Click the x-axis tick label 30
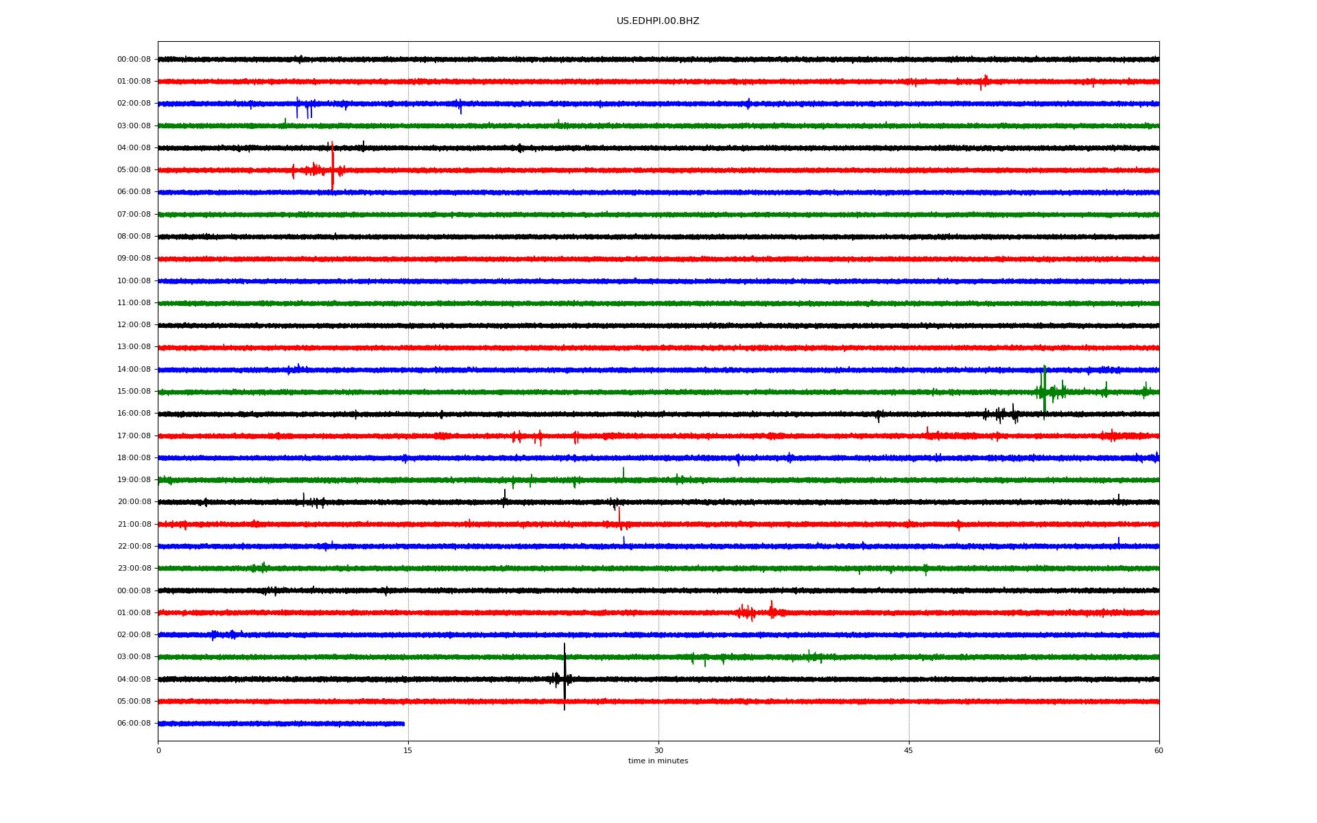 pos(658,751)
